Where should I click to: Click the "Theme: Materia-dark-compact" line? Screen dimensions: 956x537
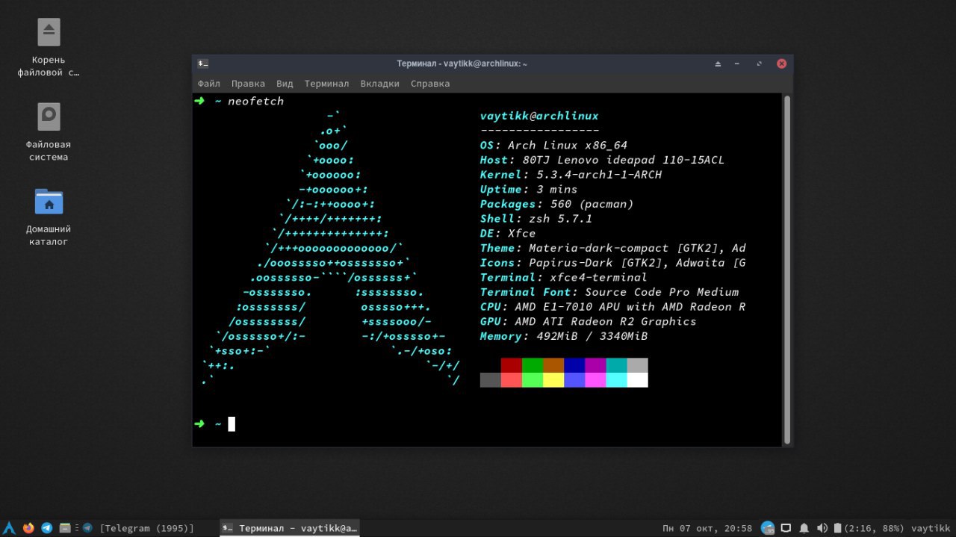[612, 248]
